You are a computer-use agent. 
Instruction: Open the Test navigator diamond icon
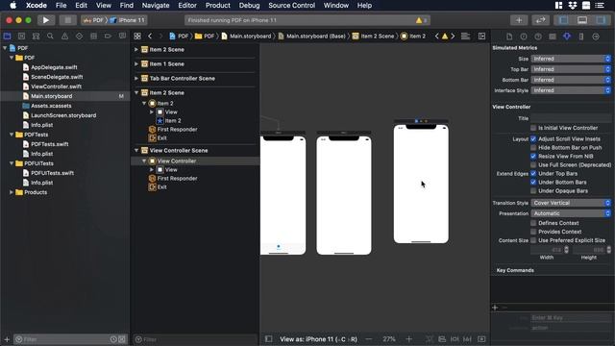pos(79,37)
